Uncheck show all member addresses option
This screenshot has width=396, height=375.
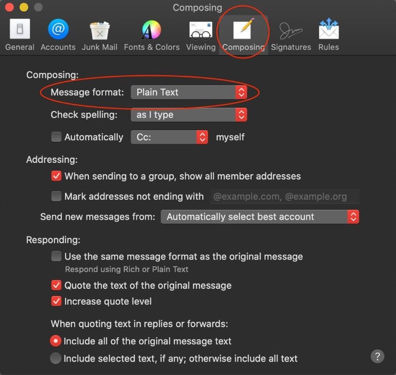tap(56, 176)
